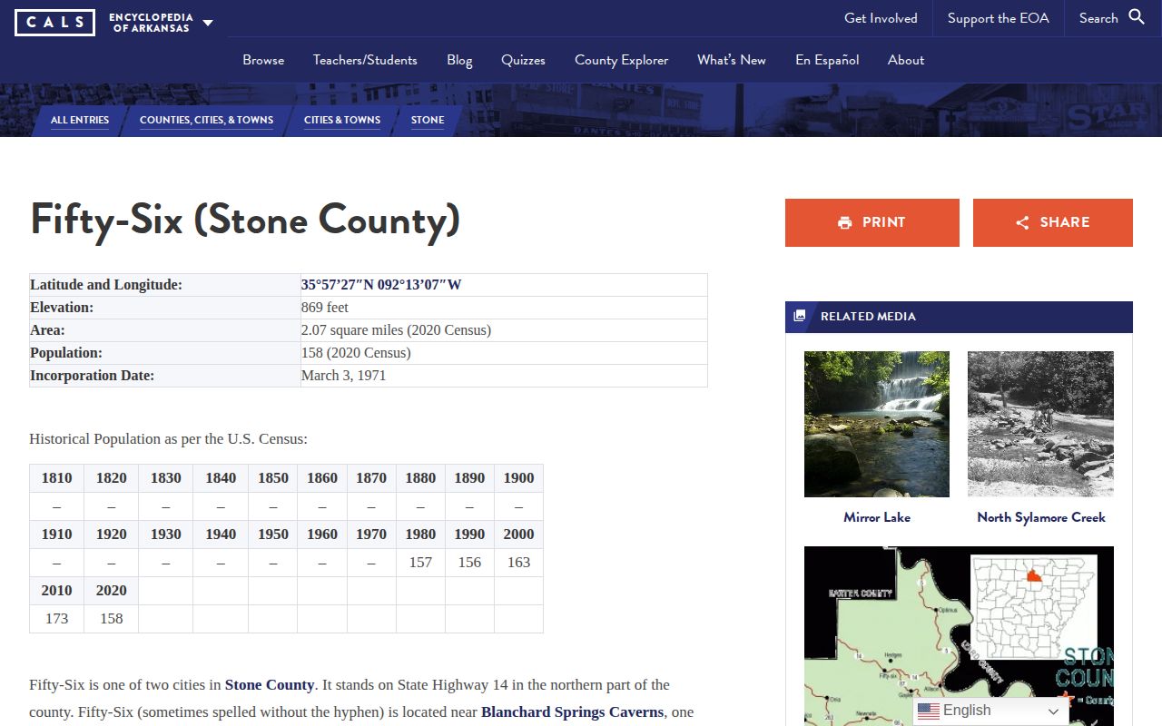Click the Related Media image icon
Screen dimensions: 1162x726
pyautogui.click(x=800, y=316)
